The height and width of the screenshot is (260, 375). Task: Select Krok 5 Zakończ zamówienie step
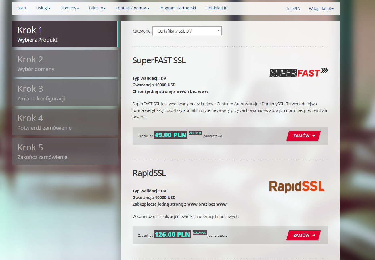coord(65,151)
